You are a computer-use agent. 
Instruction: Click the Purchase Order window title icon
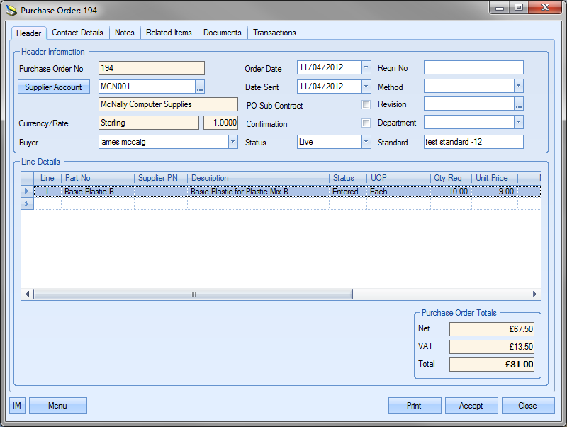click(11, 11)
